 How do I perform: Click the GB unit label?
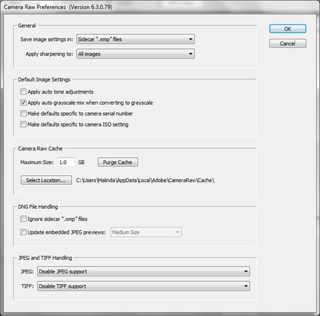tap(81, 162)
